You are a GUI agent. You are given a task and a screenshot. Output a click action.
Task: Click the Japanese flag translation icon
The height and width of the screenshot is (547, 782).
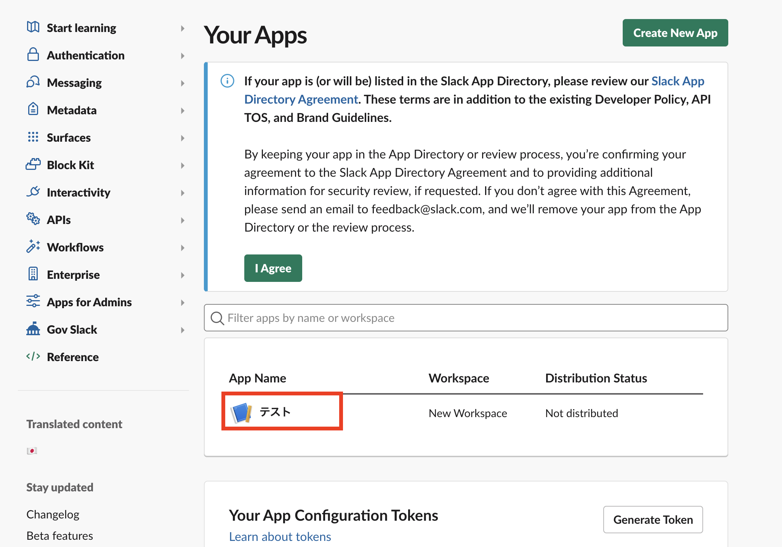point(32,451)
